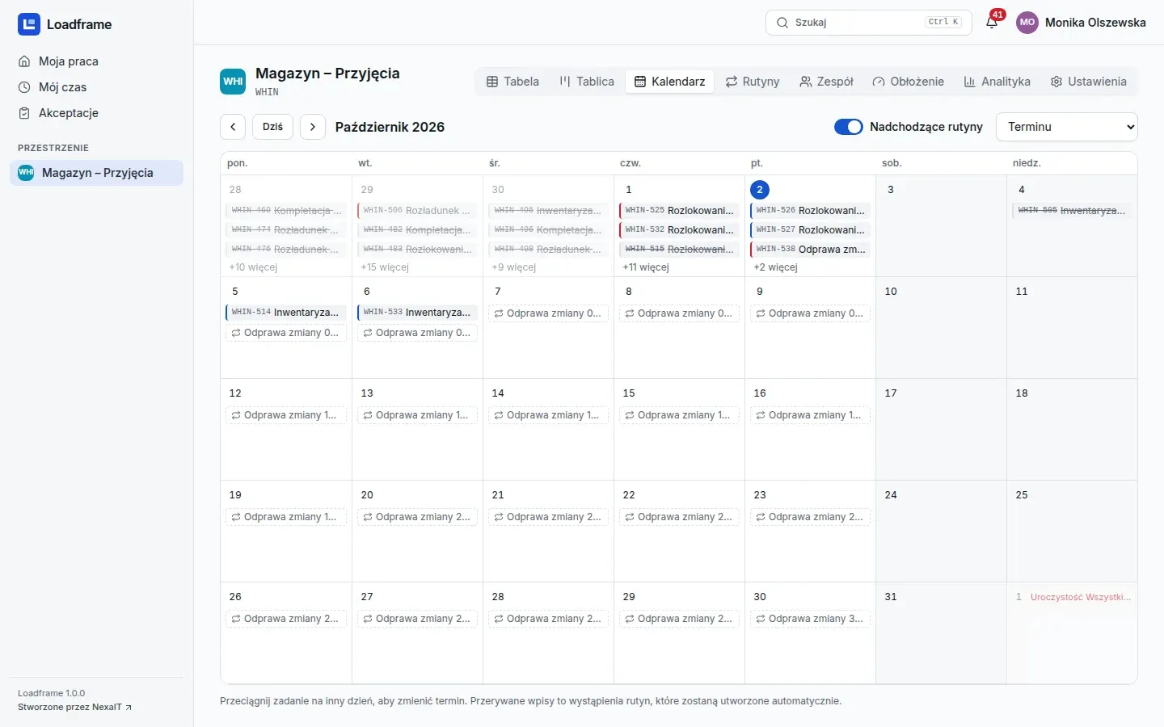Open task WHIN-538 Odprawa zmiany
The image size is (1164, 727).
pyautogui.click(x=810, y=250)
